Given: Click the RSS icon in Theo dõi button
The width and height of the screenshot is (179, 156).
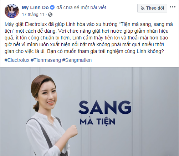Looking at the screenshot, I should pos(142,8).
